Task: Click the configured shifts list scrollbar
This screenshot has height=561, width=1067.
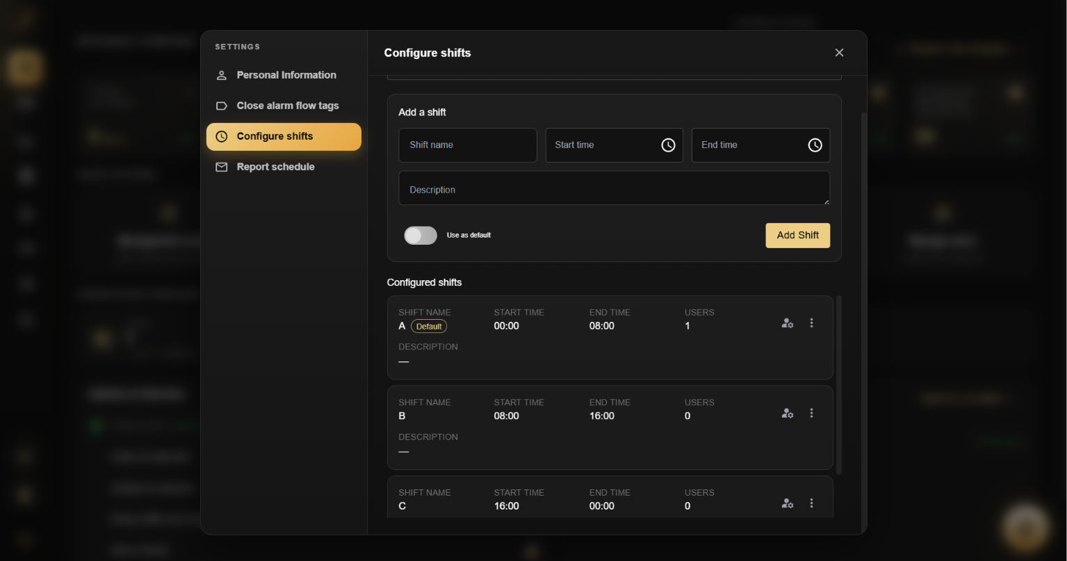Action: pos(838,385)
